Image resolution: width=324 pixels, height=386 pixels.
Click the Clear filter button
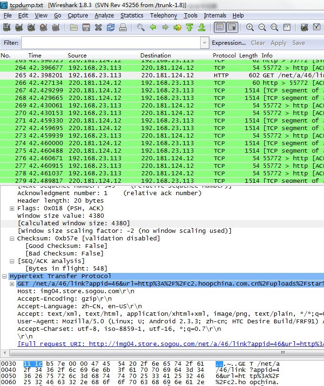click(x=258, y=43)
